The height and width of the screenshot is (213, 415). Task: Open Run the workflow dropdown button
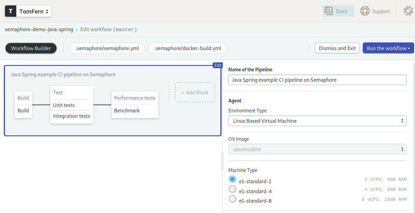click(388, 48)
